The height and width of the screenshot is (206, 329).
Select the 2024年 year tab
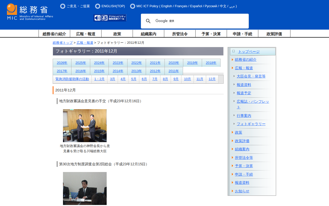tap(99, 63)
